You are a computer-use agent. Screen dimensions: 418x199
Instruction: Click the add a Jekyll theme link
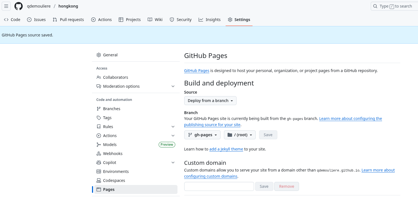(226, 149)
